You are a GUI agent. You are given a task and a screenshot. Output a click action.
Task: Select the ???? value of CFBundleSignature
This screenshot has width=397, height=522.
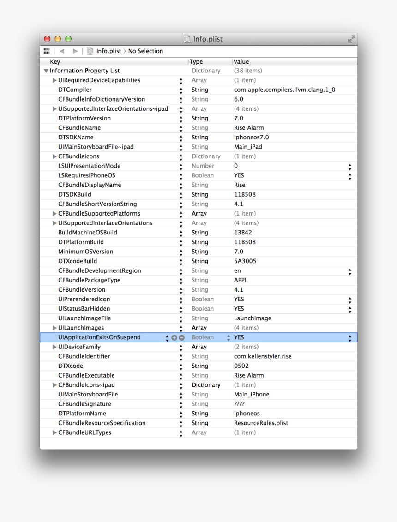tap(239, 404)
